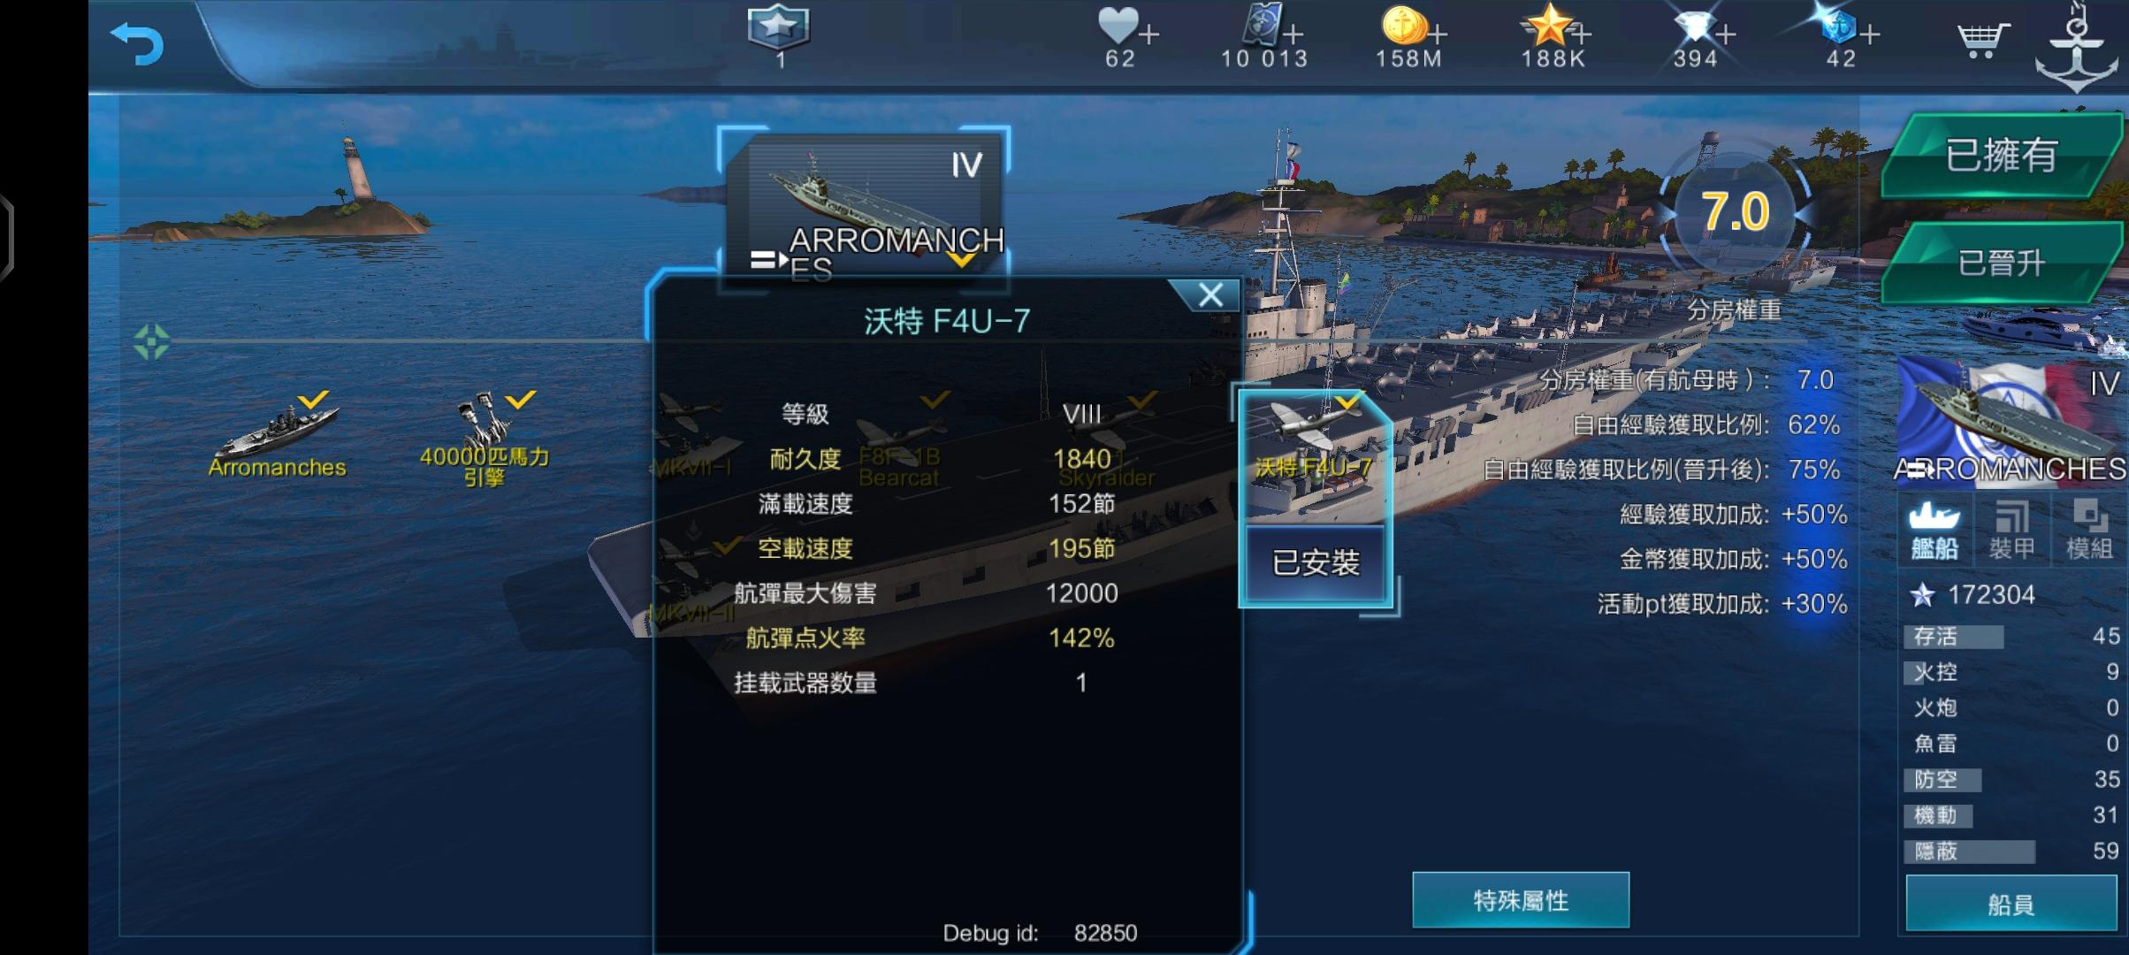
Task: Tap the blue back arrow icon
Action: 137,43
